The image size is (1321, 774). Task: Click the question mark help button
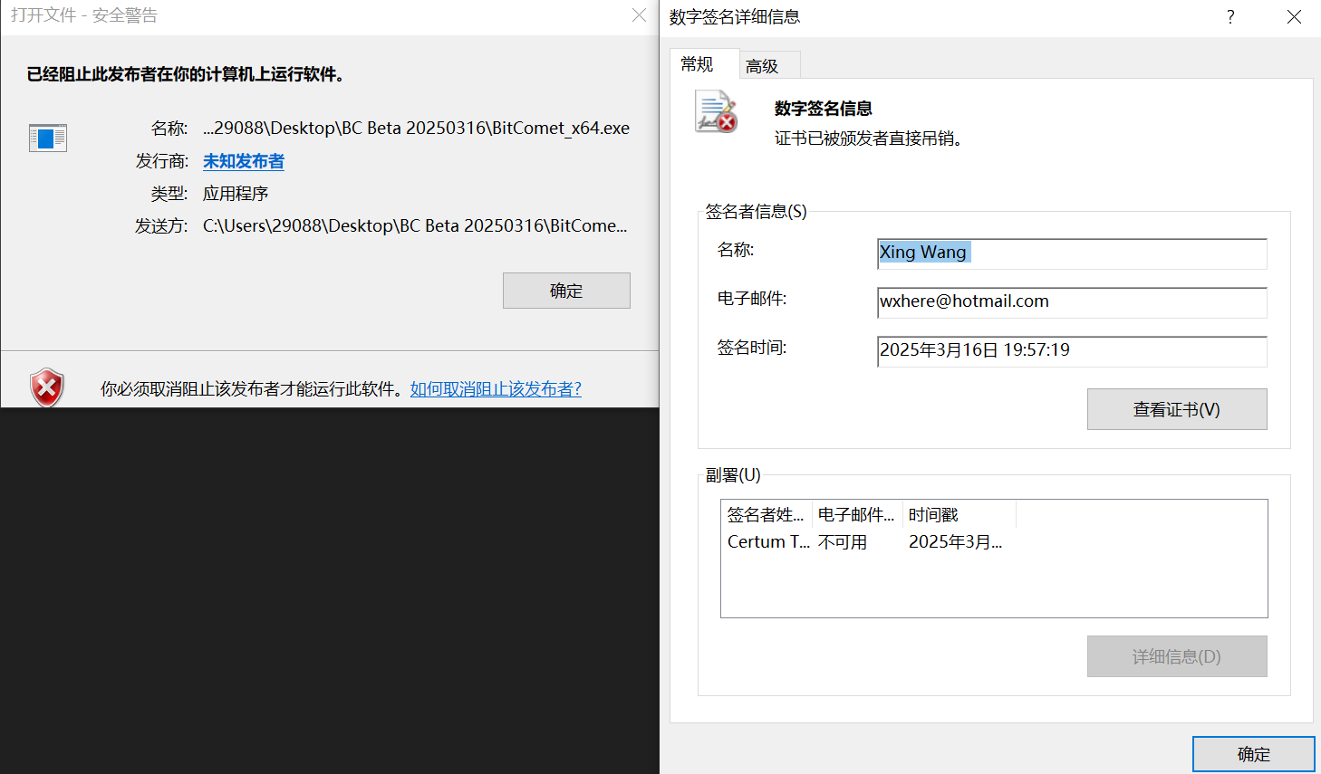click(x=1230, y=17)
